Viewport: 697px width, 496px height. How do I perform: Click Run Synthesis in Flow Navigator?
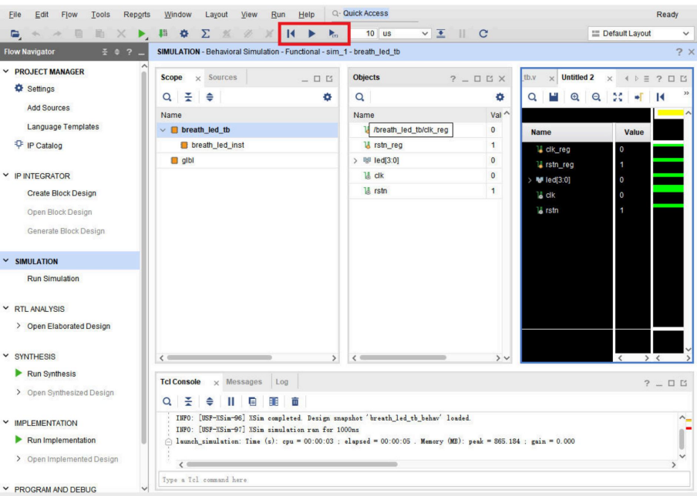[x=52, y=374]
